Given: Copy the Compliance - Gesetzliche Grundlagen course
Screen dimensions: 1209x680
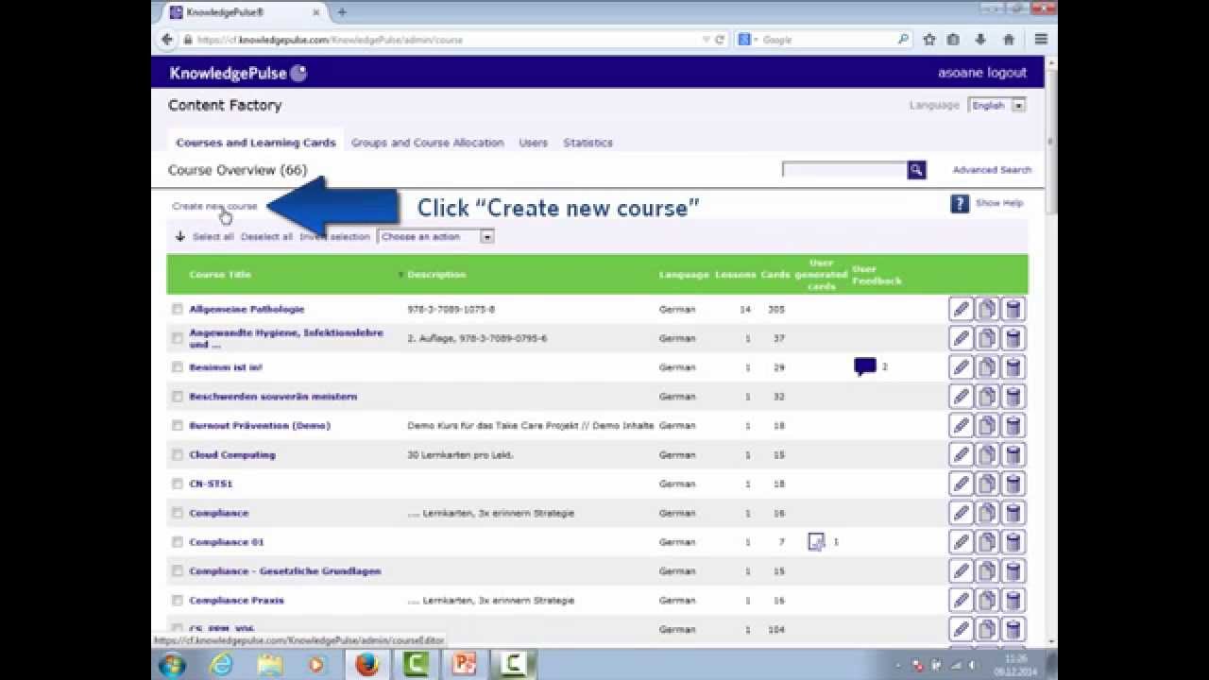Looking at the screenshot, I should tap(987, 571).
